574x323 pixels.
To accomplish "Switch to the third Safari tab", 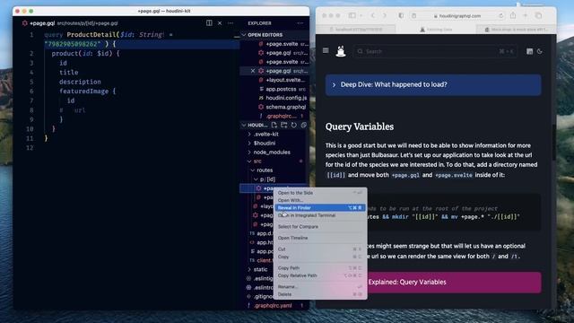I will 517,30.
